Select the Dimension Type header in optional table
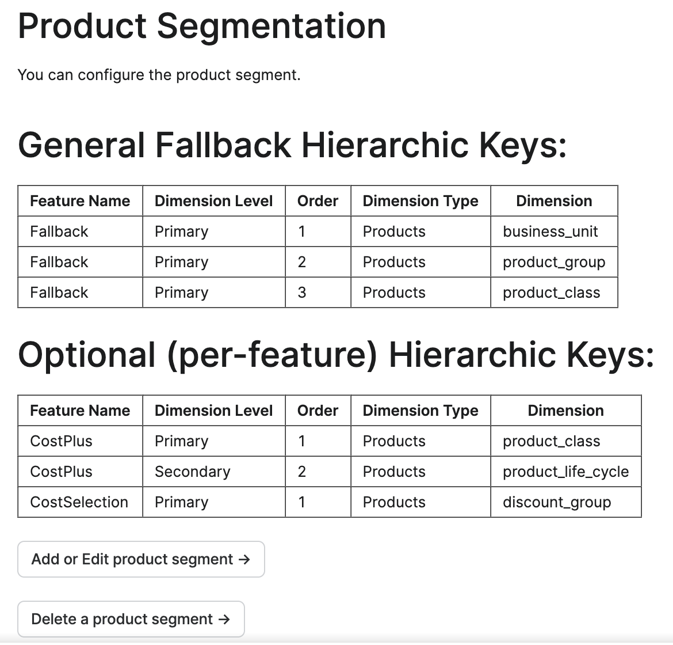This screenshot has height=645, width=673. point(420,410)
